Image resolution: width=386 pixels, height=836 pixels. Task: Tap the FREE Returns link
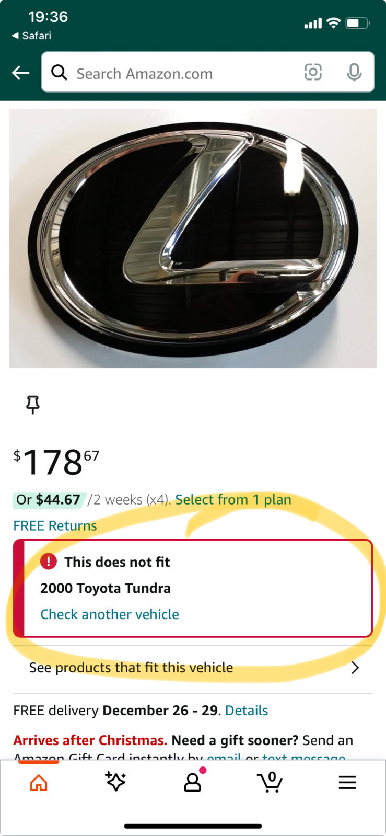coord(55,526)
